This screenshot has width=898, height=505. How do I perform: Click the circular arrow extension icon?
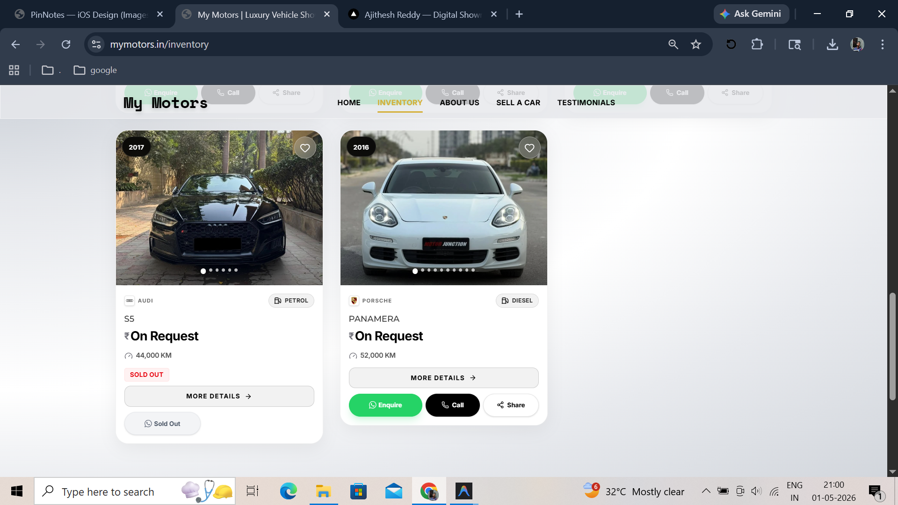coord(731,44)
